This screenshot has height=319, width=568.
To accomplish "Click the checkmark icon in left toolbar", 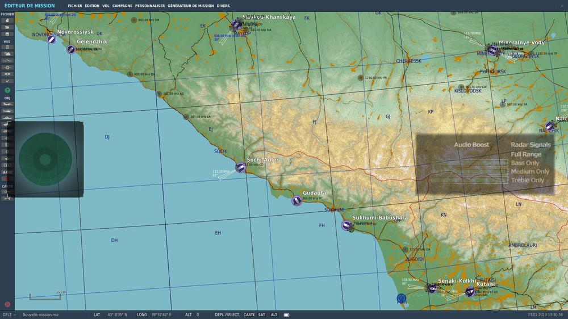I will (x=7, y=81).
